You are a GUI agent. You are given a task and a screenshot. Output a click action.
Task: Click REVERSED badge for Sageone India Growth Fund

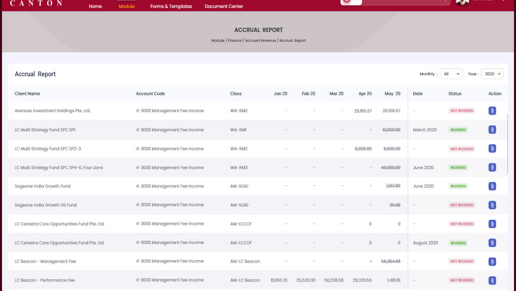click(x=458, y=186)
